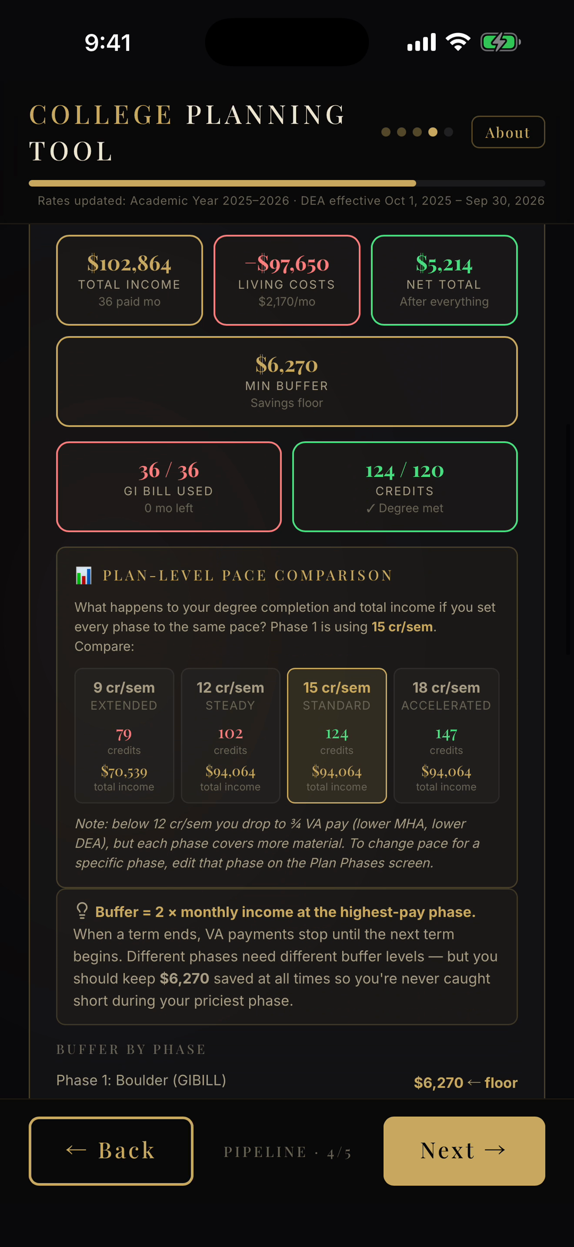This screenshot has height=1247, width=574.
Task: Select the 15 cr/sem Standard pace card
Action: pos(337,736)
